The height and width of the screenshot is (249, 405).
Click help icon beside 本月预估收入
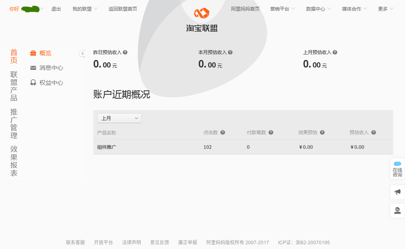(230, 52)
